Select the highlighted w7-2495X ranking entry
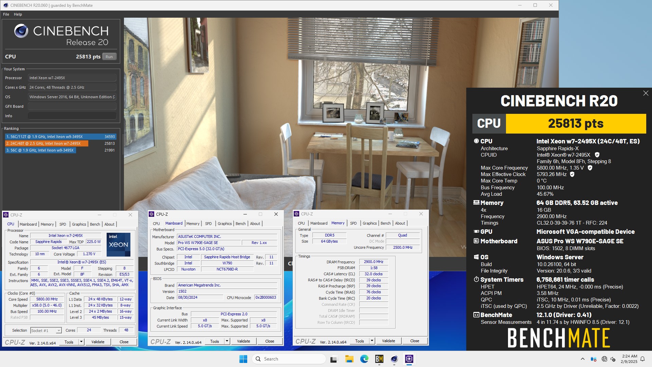This screenshot has width=652, height=367. 61,143
